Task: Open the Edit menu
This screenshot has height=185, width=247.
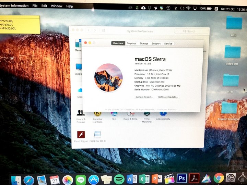Action: click(x=44, y=6)
